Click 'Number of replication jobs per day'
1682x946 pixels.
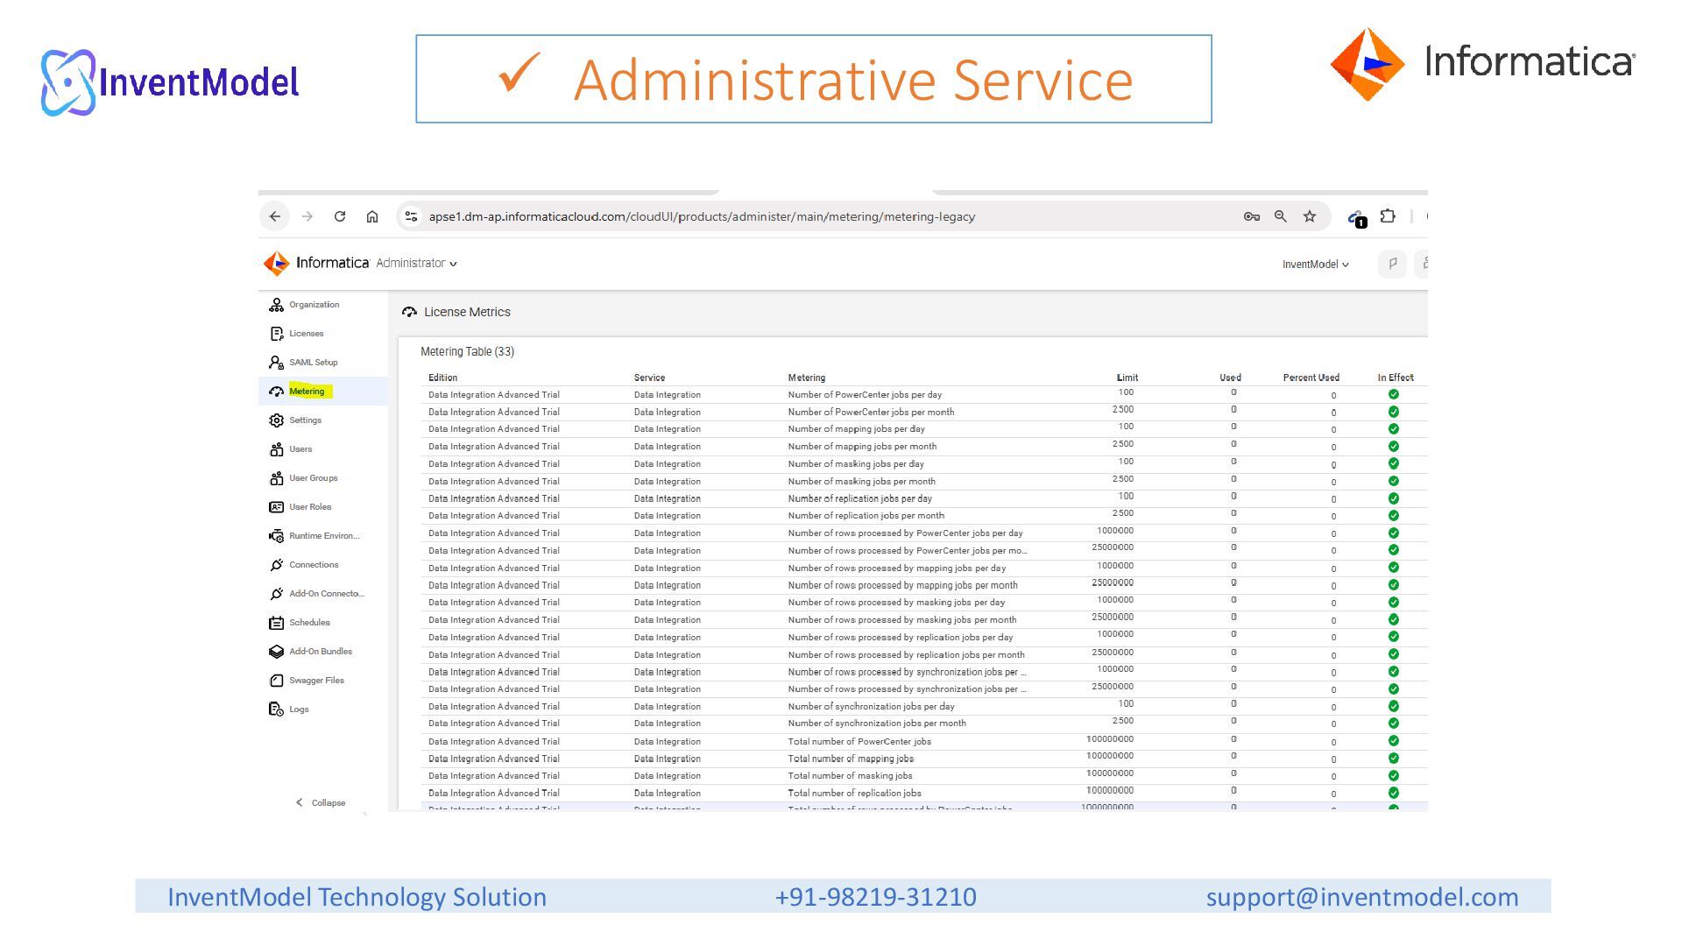859,498
